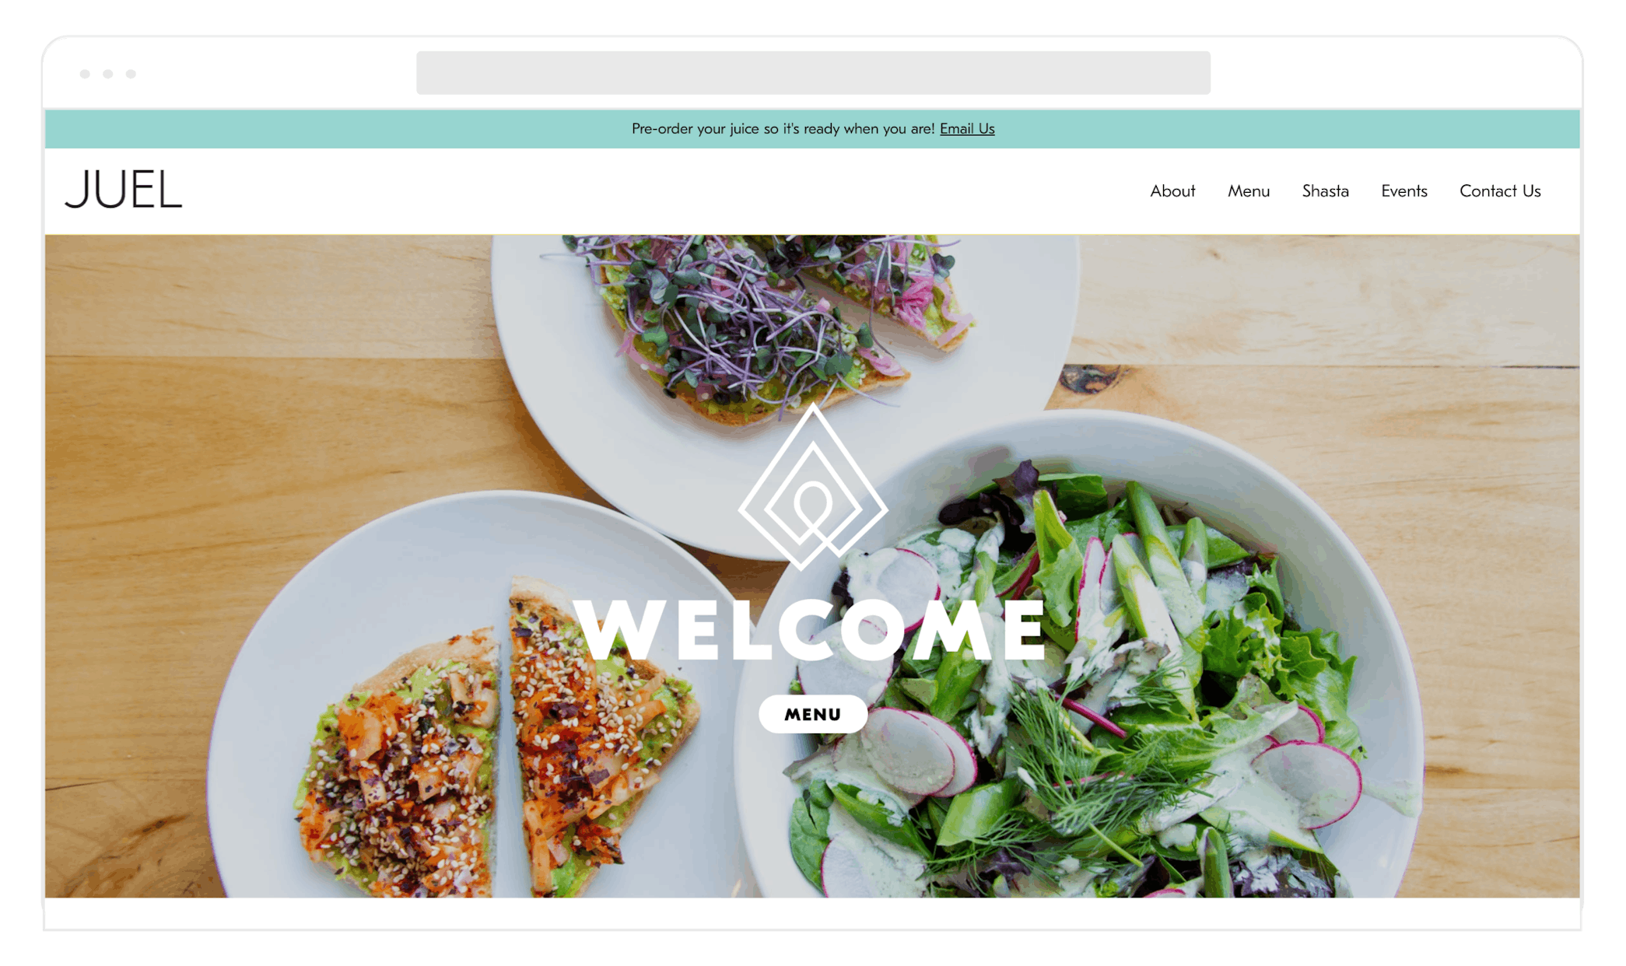Image resolution: width=1626 pixels, height=966 pixels.
Task: Click the browser address bar
Action: point(813,73)
